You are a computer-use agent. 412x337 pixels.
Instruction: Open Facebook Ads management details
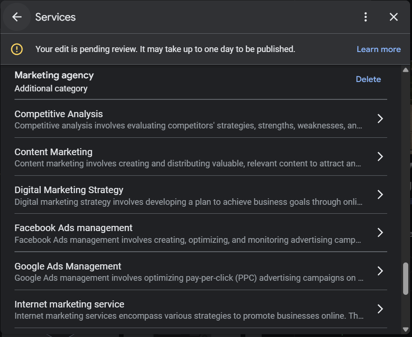380,232
